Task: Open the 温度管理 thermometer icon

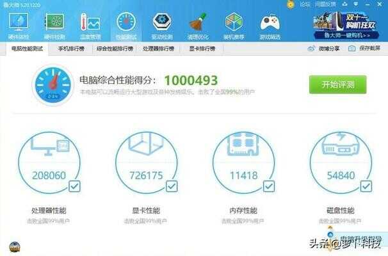Action: 90,22
